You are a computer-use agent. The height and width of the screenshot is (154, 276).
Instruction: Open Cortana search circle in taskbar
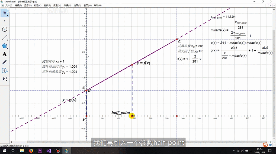click(x=13, y=151)
